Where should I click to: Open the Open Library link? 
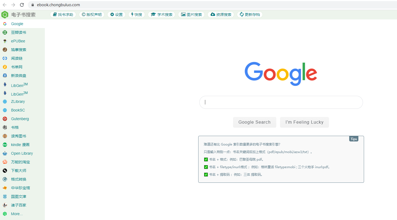tap(22, 153)
